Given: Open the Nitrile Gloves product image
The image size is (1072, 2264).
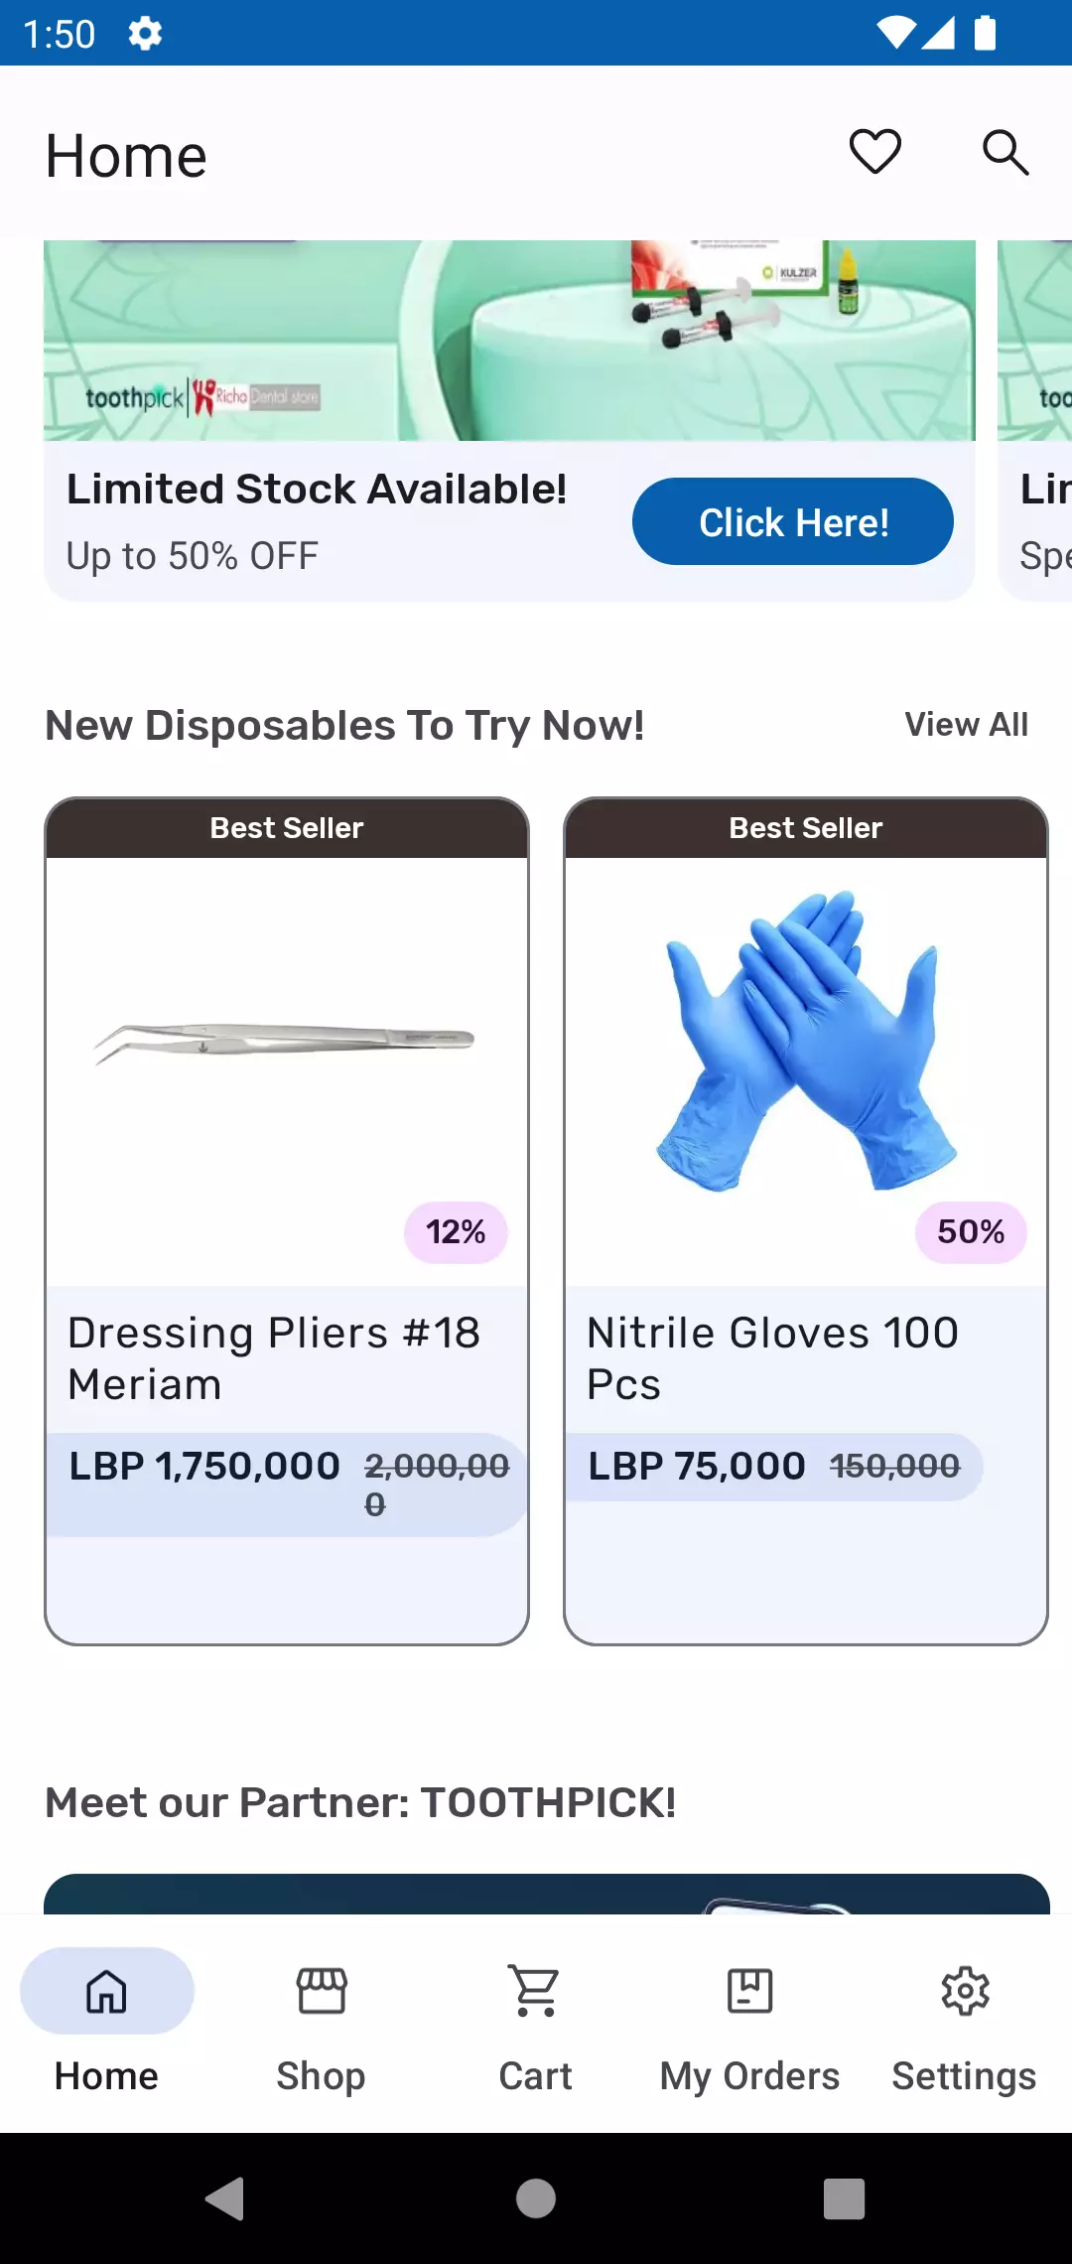Looking at the screenshot, I should point(806,1043).
